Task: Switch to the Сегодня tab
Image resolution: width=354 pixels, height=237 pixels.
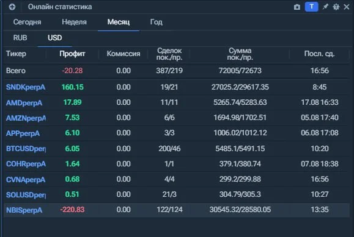Action: tap(27, 22)
